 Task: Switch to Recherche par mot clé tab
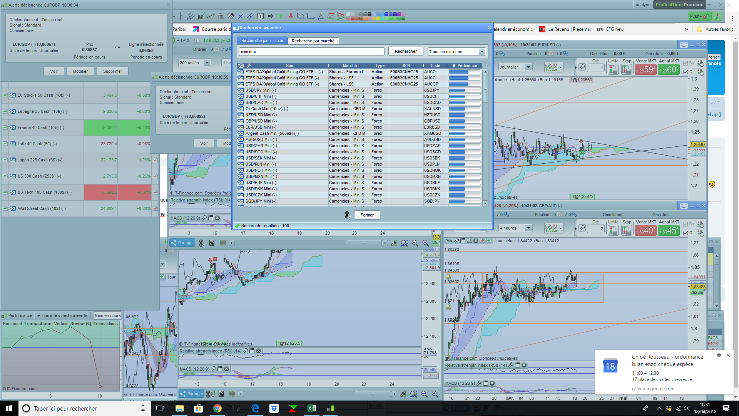coord(262,41)
